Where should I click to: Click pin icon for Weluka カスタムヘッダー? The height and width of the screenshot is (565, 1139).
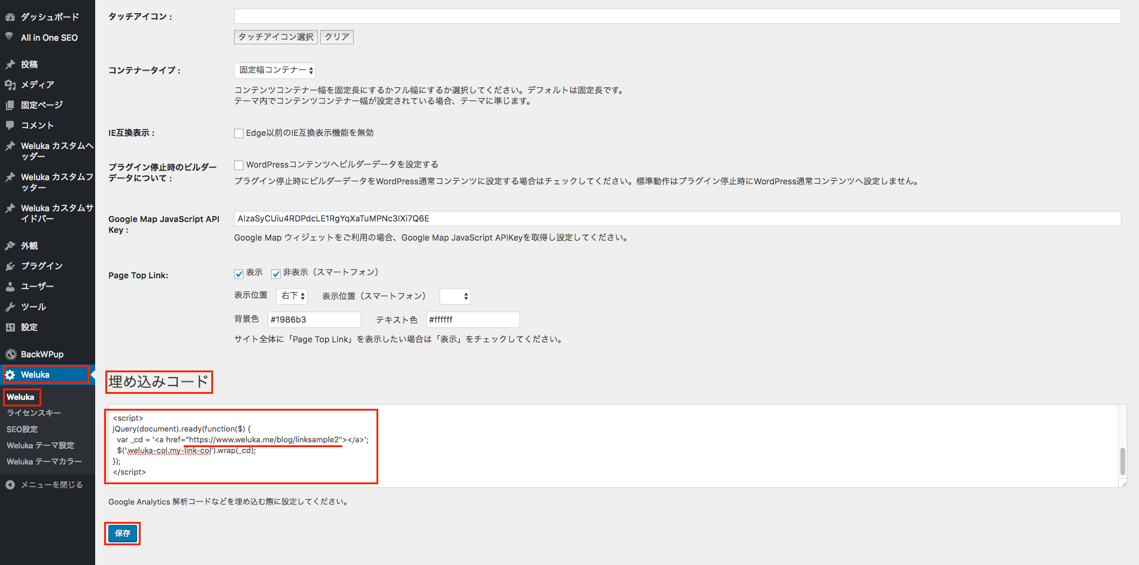pos(10,145)
